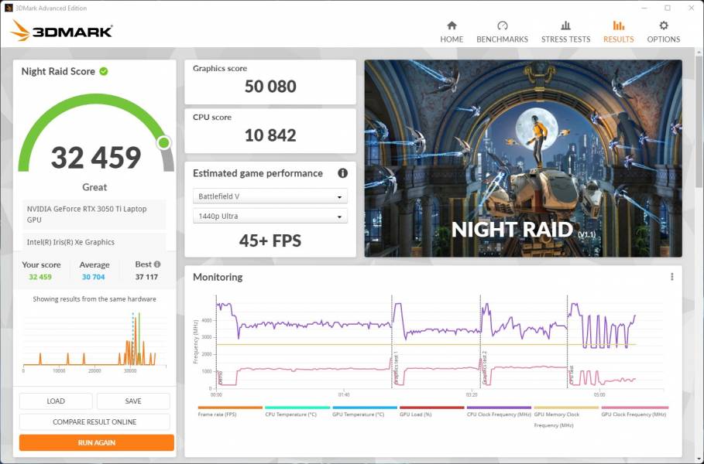This screenshot has height=464, width=704.
Task: Click the CPU score value 10 842
Action: point(270,135)
